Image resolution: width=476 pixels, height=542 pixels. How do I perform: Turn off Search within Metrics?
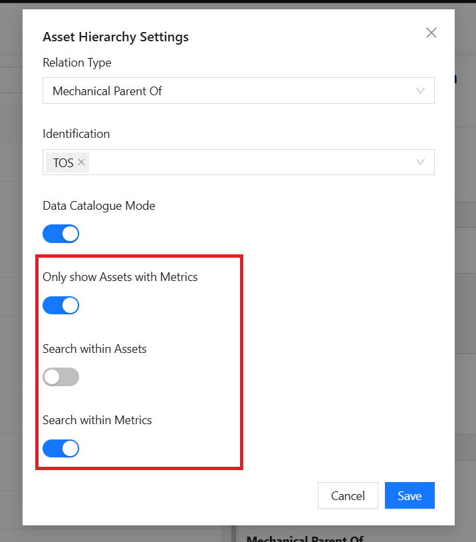click(60, 448)
